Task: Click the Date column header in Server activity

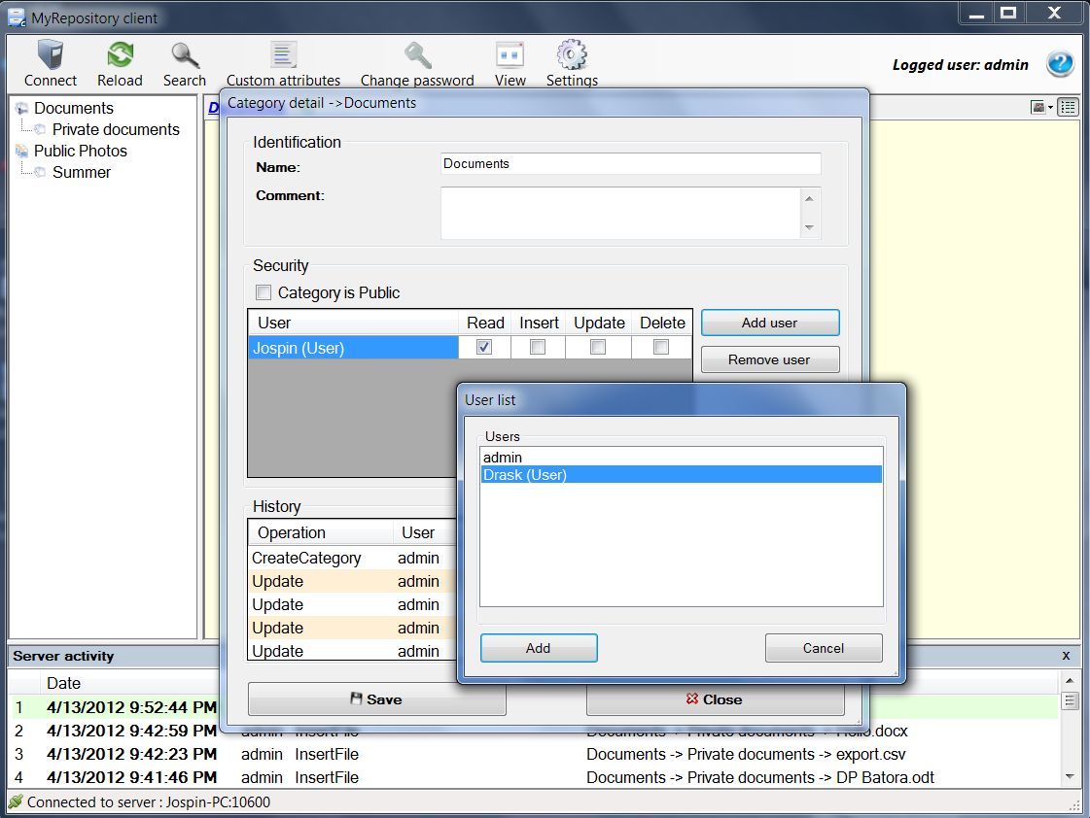Action: 129,683
